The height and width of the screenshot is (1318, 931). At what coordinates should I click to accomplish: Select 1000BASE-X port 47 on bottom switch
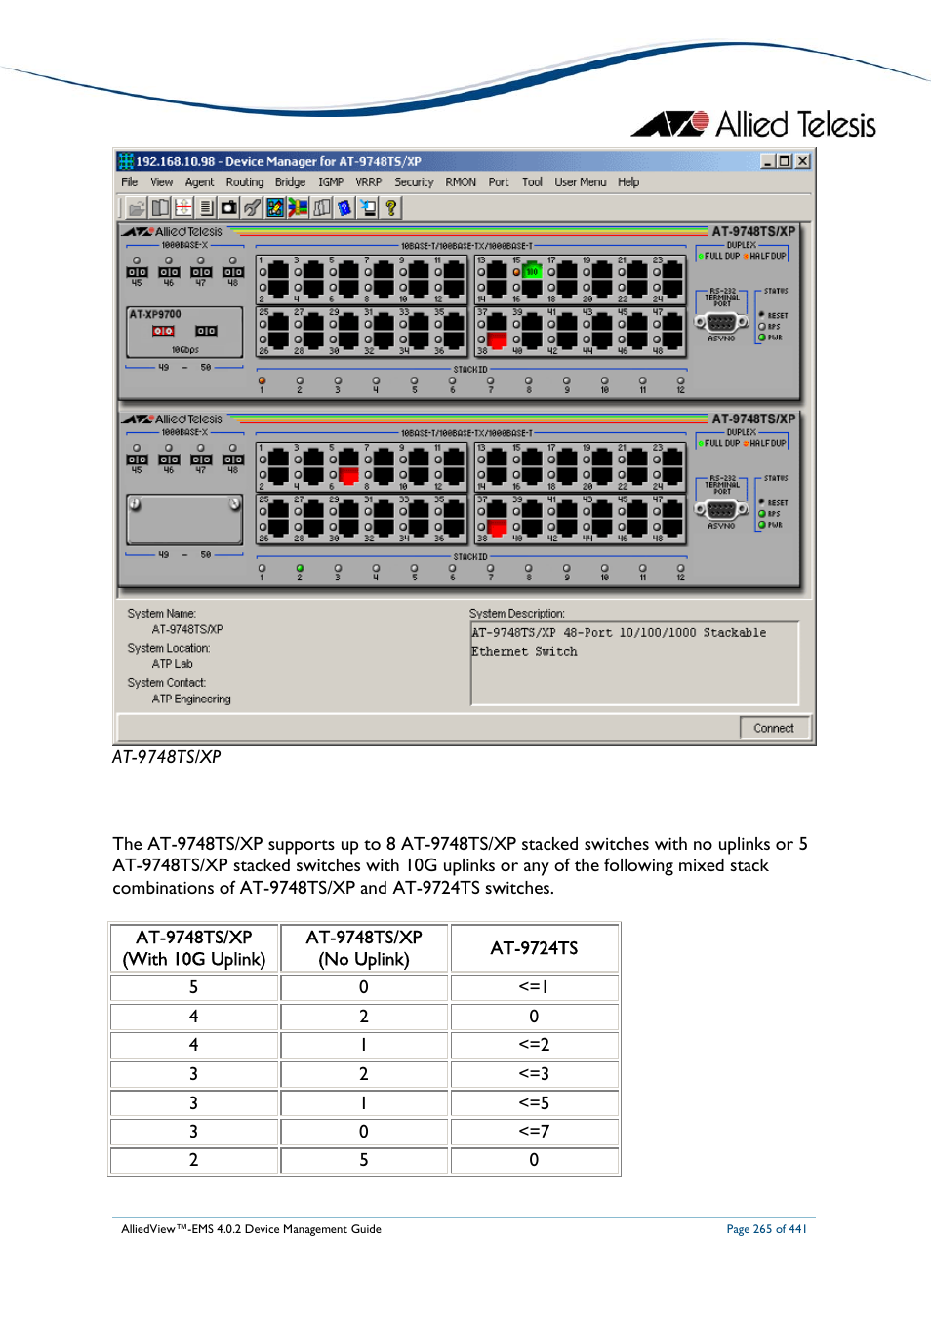tap(201, 459)
